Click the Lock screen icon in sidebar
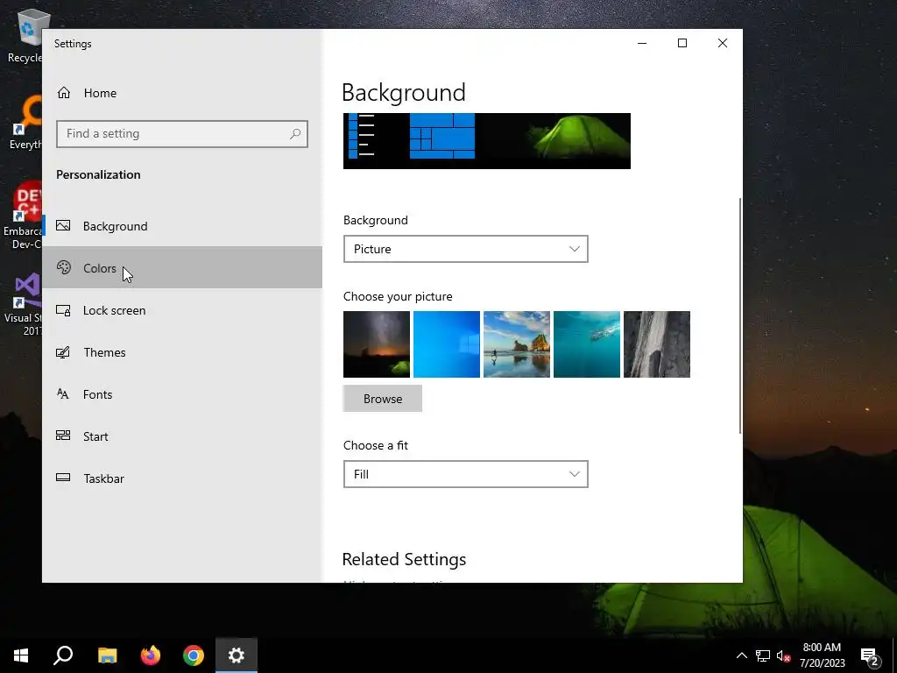897x673 pixels. tap(63, 310)
